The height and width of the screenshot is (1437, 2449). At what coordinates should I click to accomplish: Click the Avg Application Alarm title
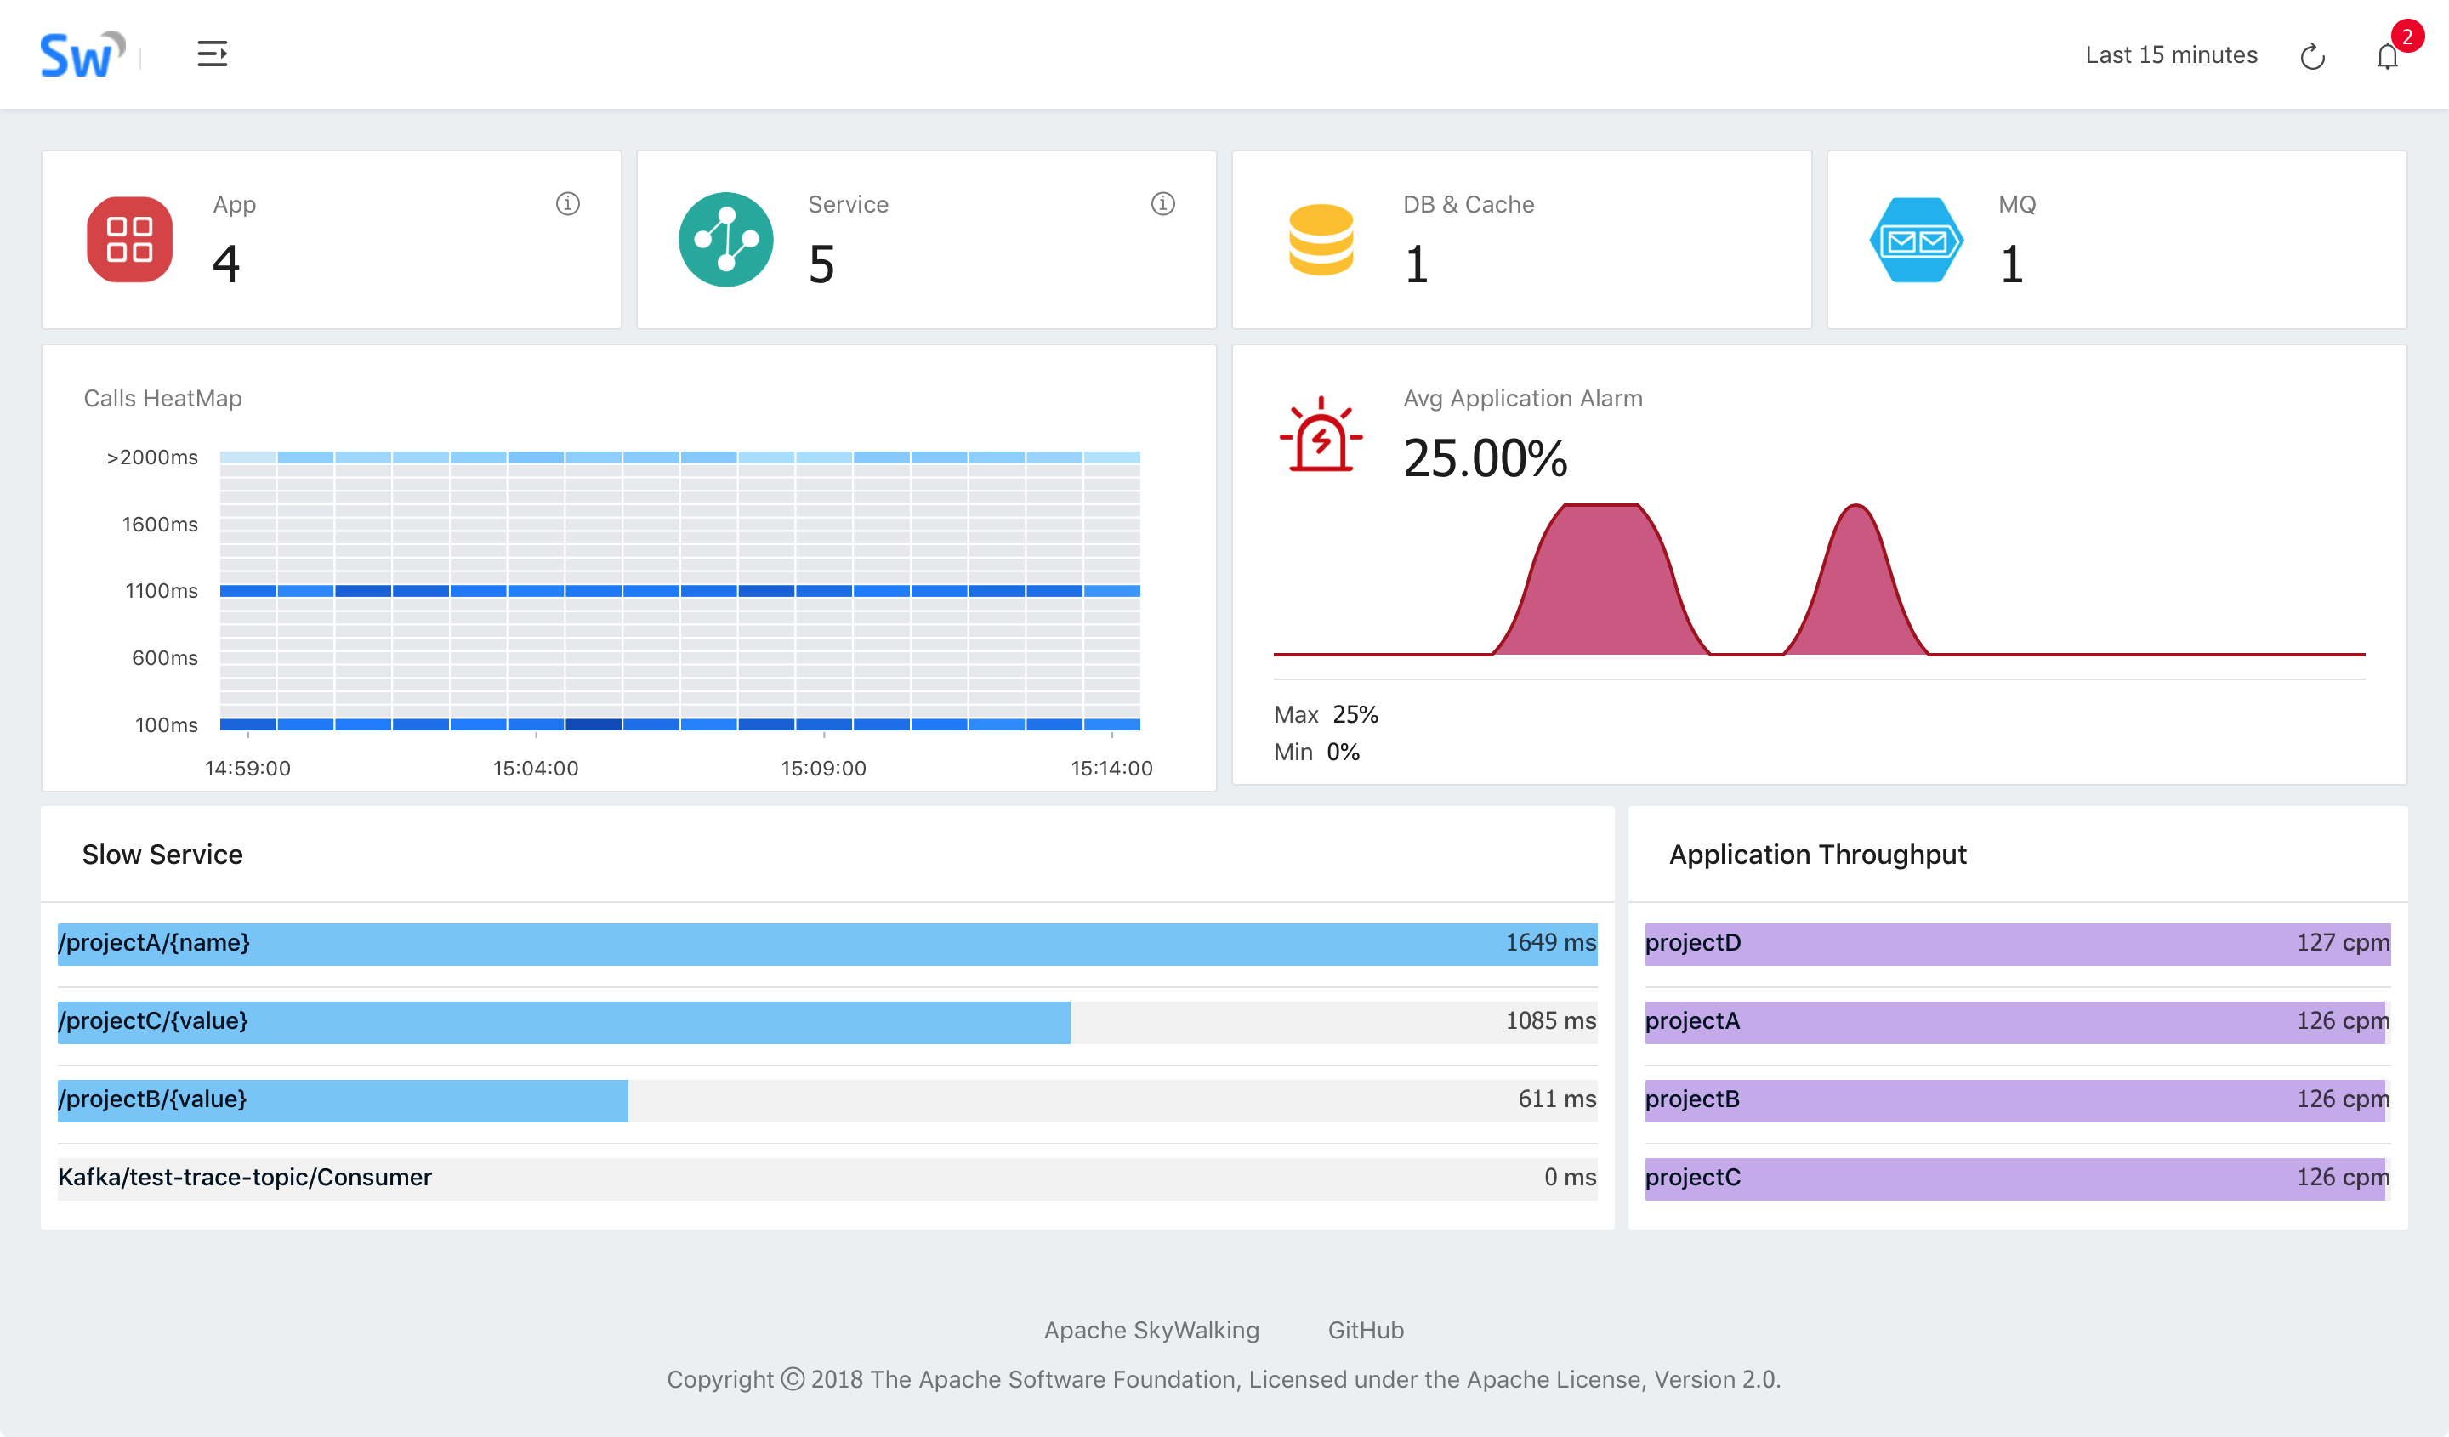(x=1522, y=398)
